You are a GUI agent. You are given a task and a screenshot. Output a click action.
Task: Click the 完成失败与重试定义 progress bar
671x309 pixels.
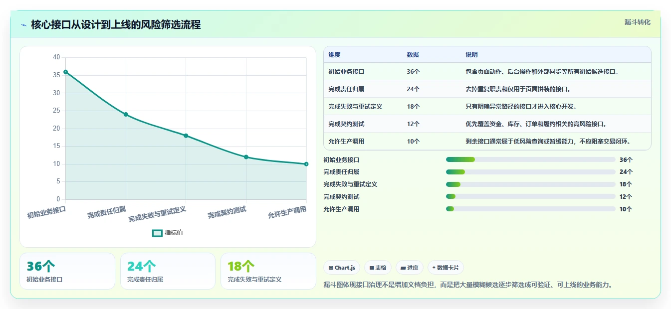(531, 184)
